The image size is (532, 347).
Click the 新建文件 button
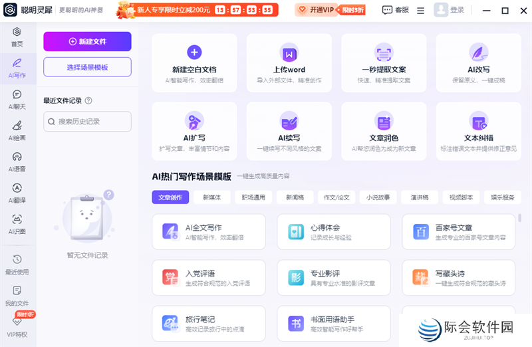pyautogui.click(x=87, y=41)
